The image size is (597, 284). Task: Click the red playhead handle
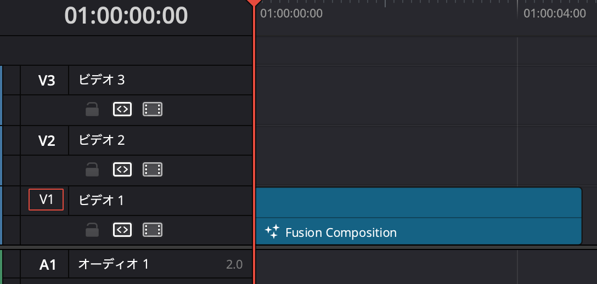point(254,3)
